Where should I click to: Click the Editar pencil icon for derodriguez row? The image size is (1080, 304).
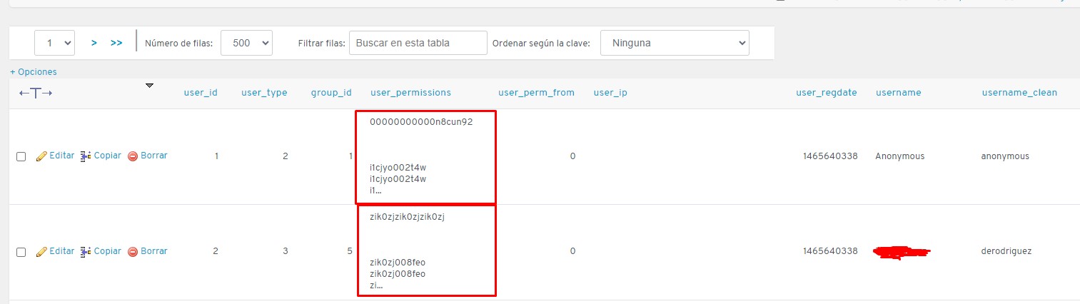coord(41,252)
